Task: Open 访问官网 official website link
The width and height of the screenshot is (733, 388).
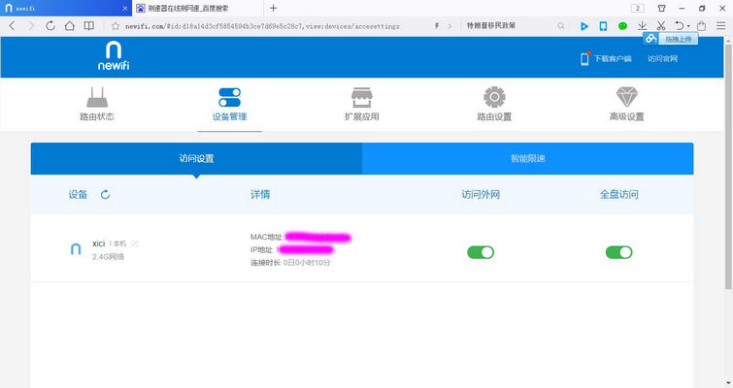Action: tap(662, 58)
